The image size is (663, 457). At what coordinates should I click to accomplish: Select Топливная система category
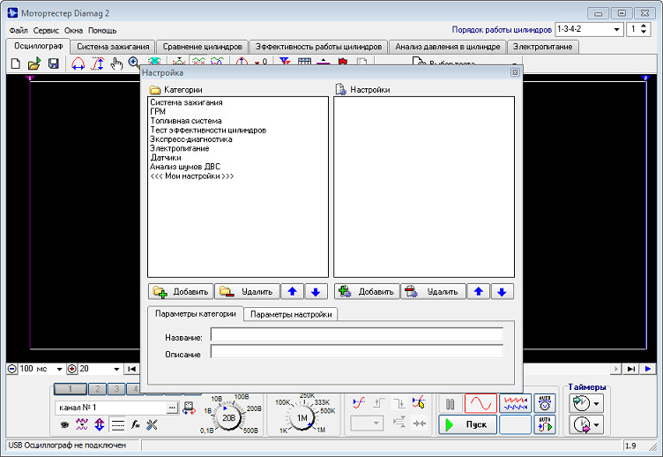click(x=186, y=121)
